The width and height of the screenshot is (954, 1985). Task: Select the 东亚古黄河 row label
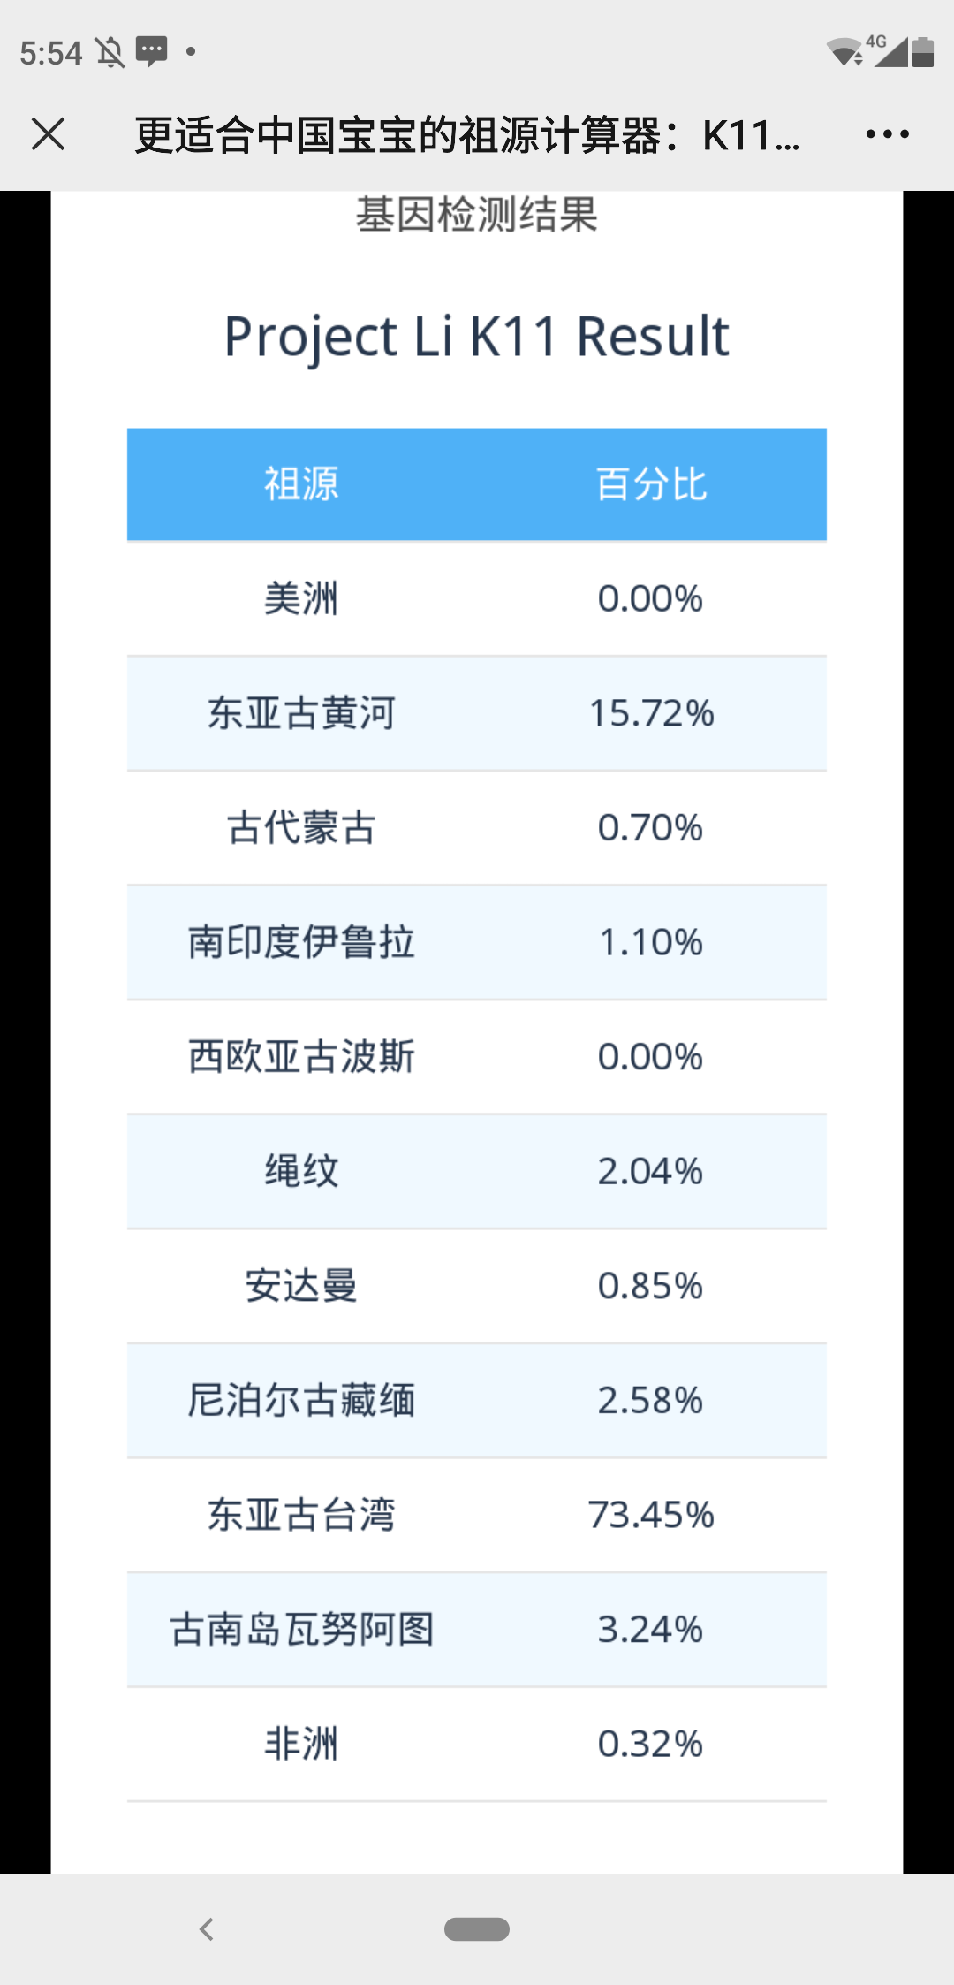tap(301, 713)
